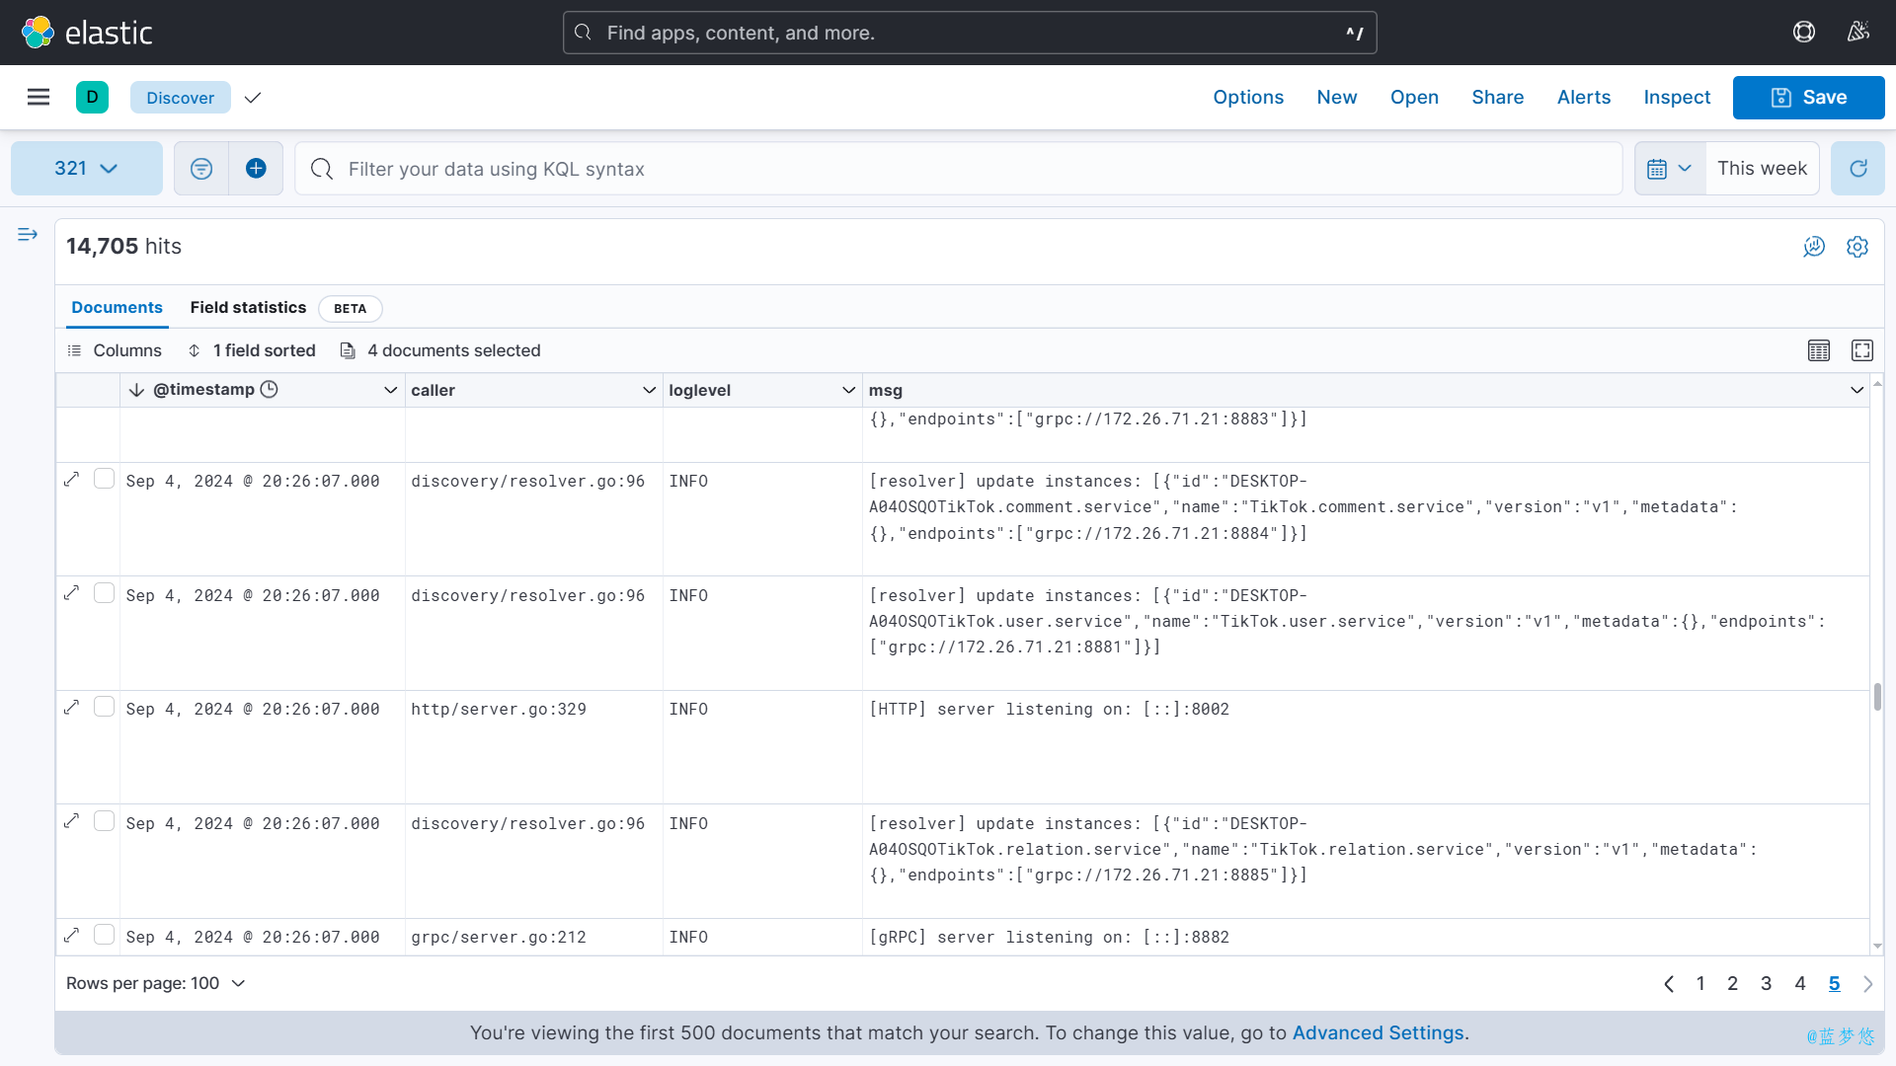Select the user.service row checkbox

(104, 593)
